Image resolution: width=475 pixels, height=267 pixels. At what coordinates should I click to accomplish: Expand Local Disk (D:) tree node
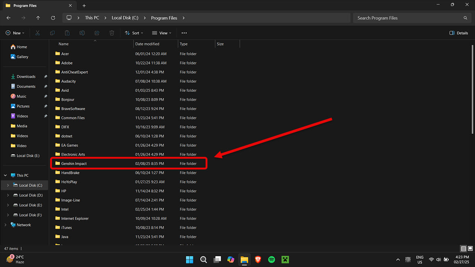[x=8, y=195]
